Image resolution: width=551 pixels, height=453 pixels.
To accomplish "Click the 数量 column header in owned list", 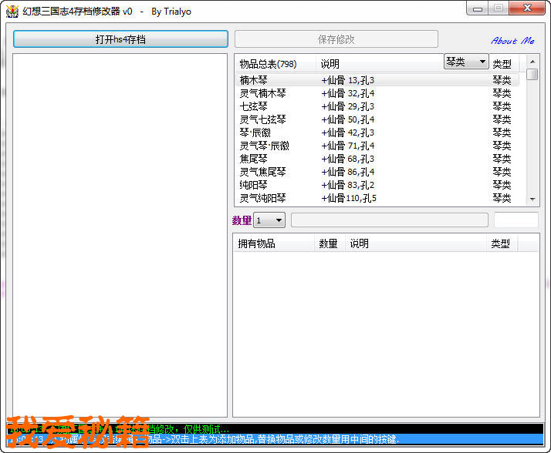I will (x=328, y=243).
